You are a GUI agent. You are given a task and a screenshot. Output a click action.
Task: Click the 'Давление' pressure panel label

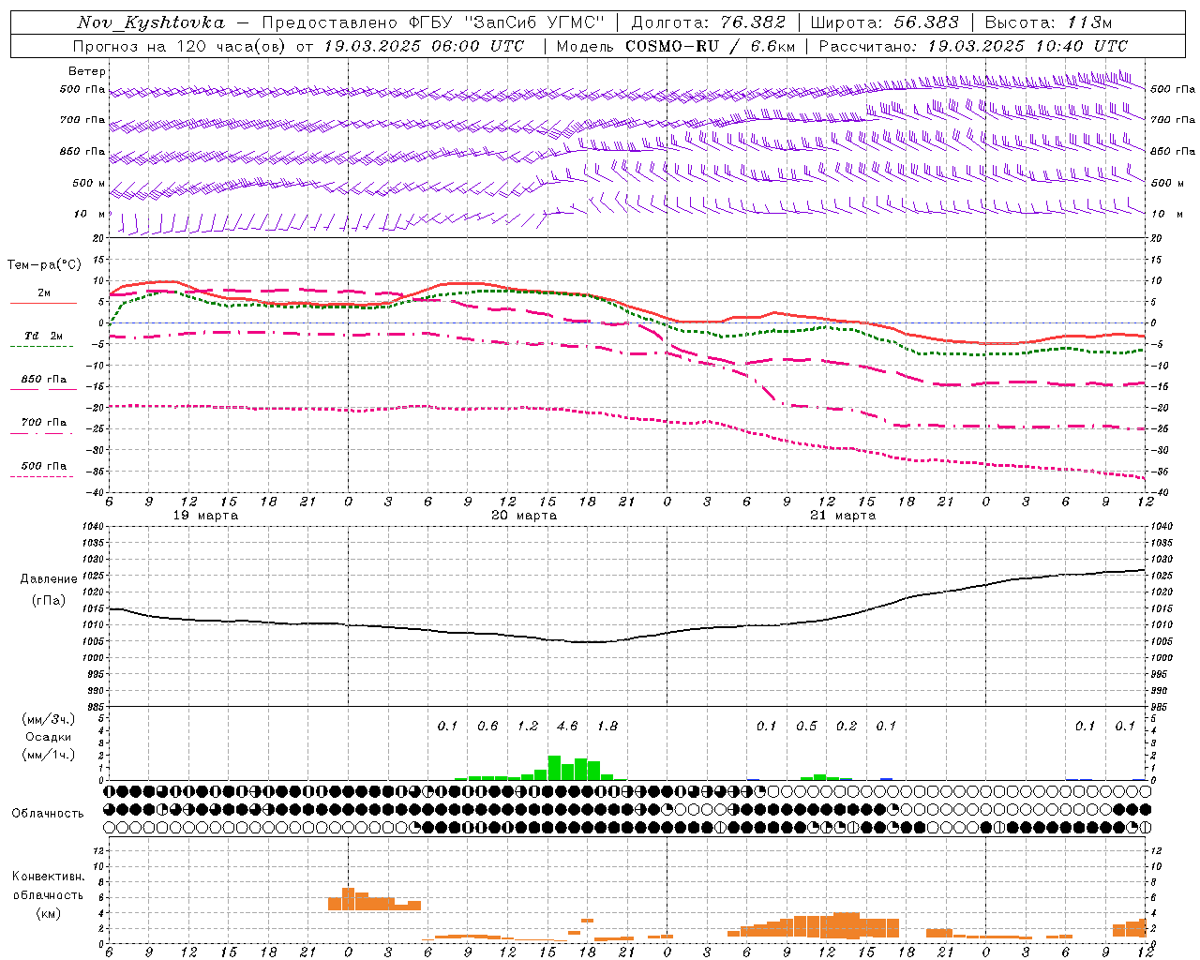[49, 578]
